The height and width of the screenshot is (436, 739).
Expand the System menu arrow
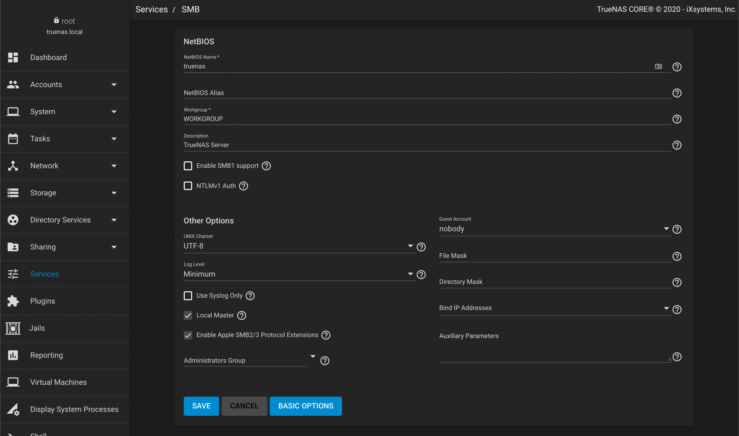pos(114,112)
